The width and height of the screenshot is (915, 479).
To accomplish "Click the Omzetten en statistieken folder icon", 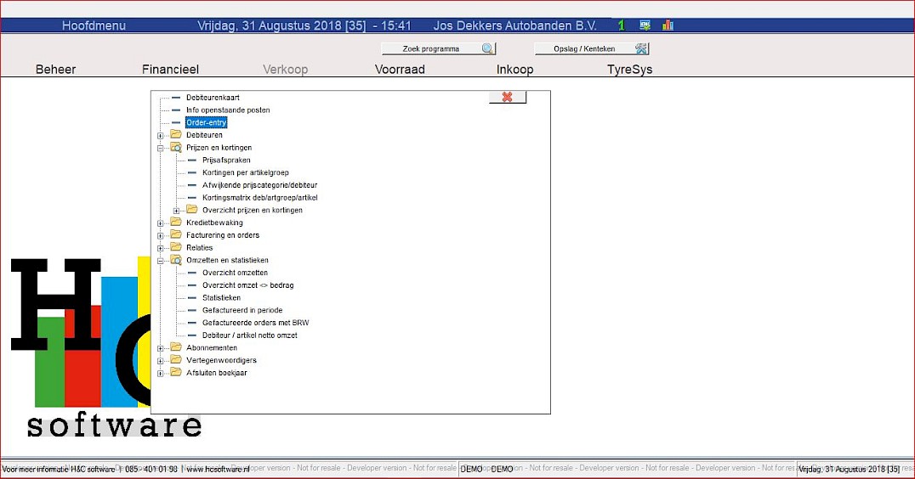I will 176,260.
